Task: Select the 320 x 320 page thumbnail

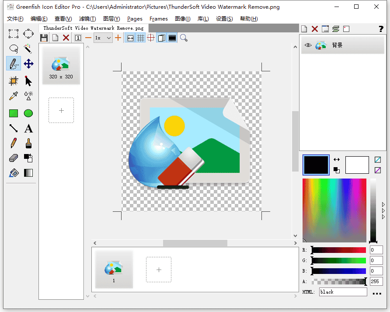Action: coord(61,66)
